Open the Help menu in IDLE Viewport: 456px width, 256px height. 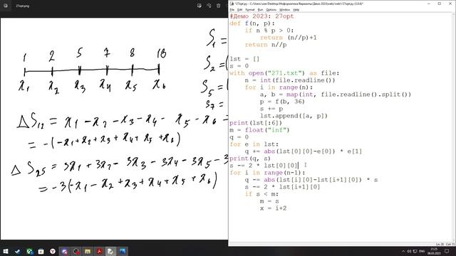[x=296, y=10]
